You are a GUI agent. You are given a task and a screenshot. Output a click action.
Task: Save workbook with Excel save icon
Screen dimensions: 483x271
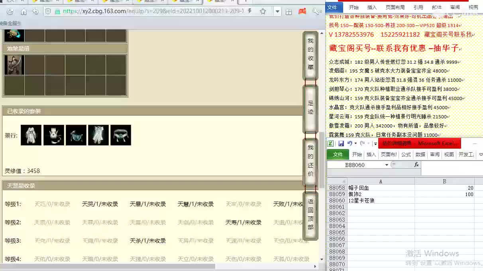[341, 143]
